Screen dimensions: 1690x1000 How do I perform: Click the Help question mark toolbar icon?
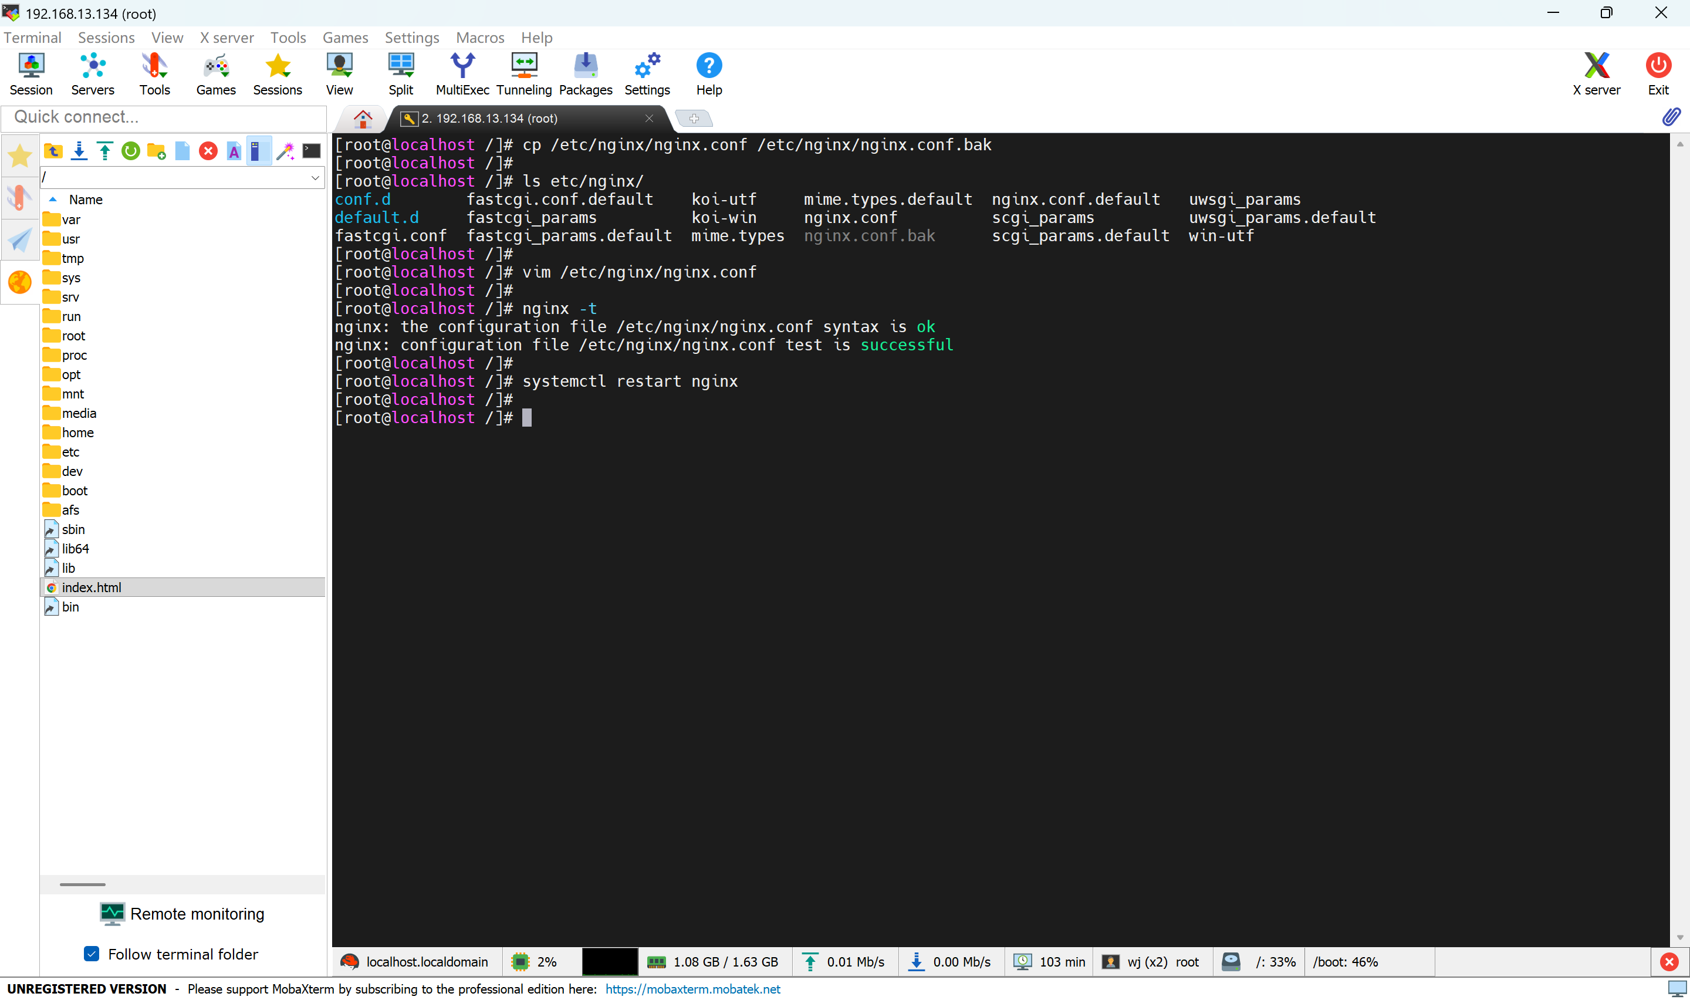coord(709,74)
